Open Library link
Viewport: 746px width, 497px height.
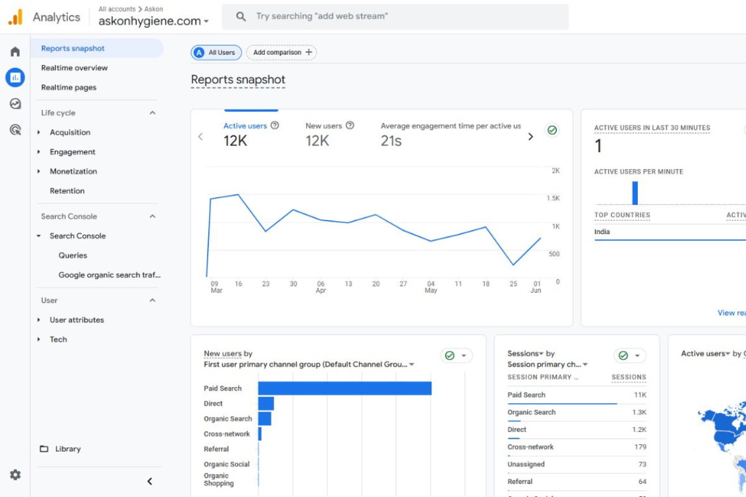tap(68, 449)
